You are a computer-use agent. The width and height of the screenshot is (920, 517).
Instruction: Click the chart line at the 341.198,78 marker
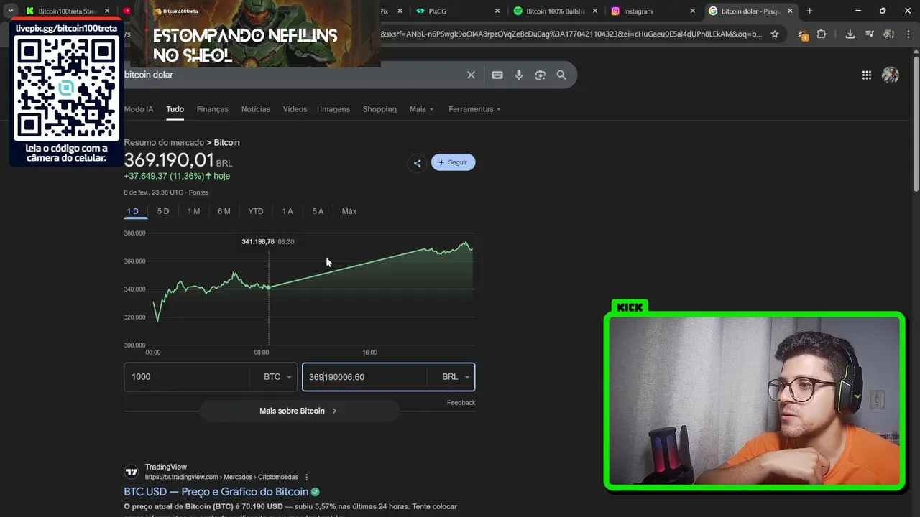(x=269, y=287)
